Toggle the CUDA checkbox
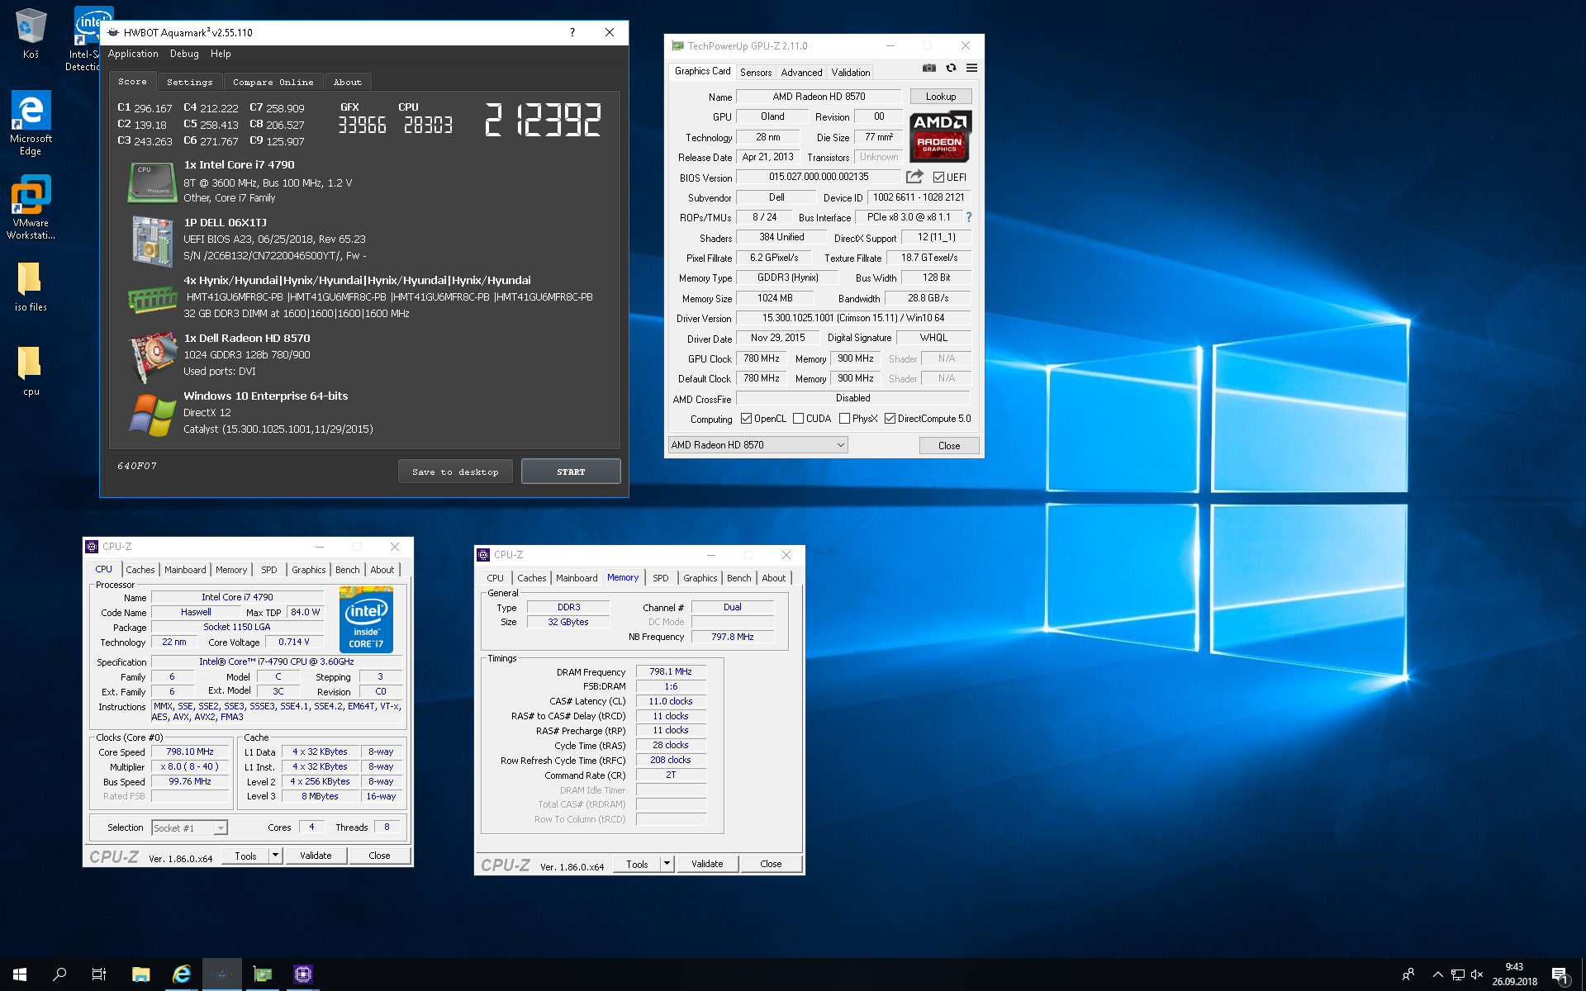The width and height of the screenshot is (1586, 991). [798, 419]
